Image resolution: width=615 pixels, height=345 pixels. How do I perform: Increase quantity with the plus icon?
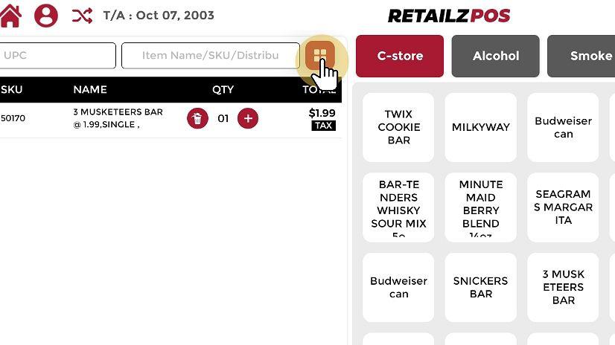tap(248, 118)
